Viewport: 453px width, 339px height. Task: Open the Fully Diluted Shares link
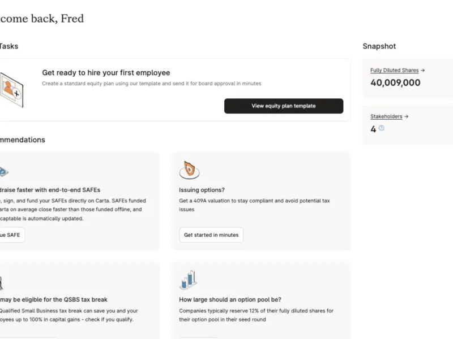coord(394,70)
